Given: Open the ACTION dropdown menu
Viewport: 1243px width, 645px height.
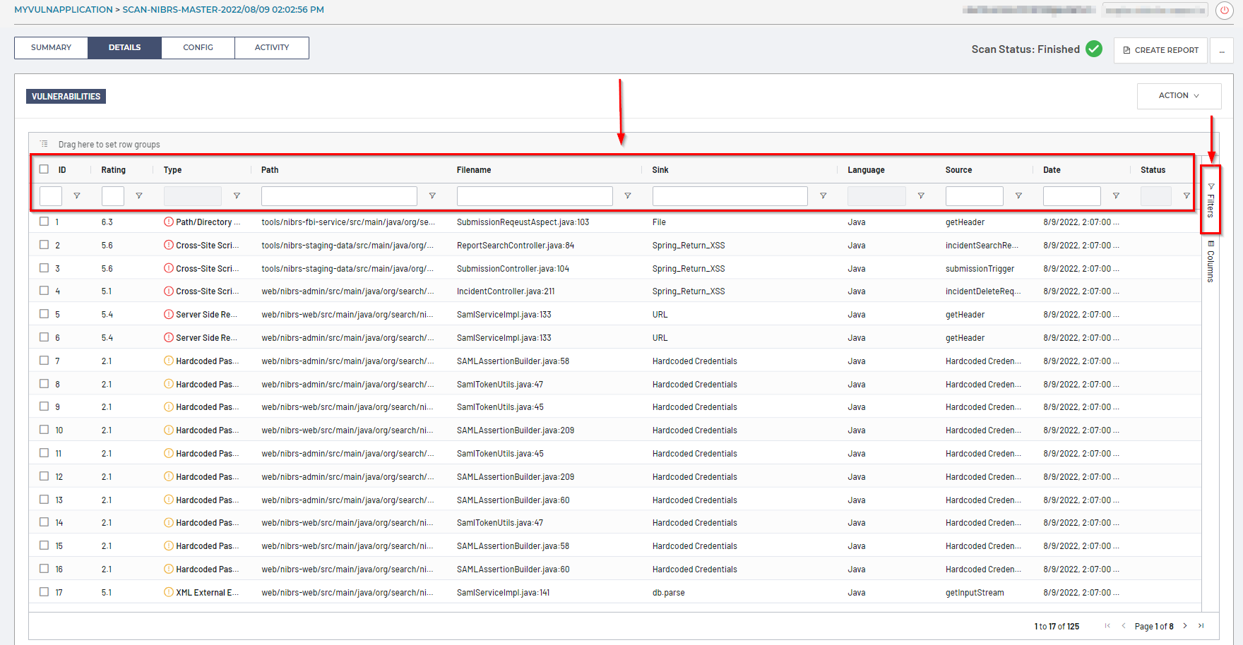Looking at the screenshot, I should point(1179,96).
